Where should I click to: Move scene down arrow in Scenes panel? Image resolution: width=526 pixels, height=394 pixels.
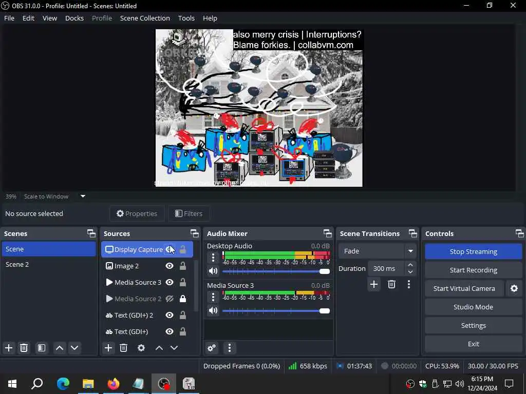tap(74, 348)
